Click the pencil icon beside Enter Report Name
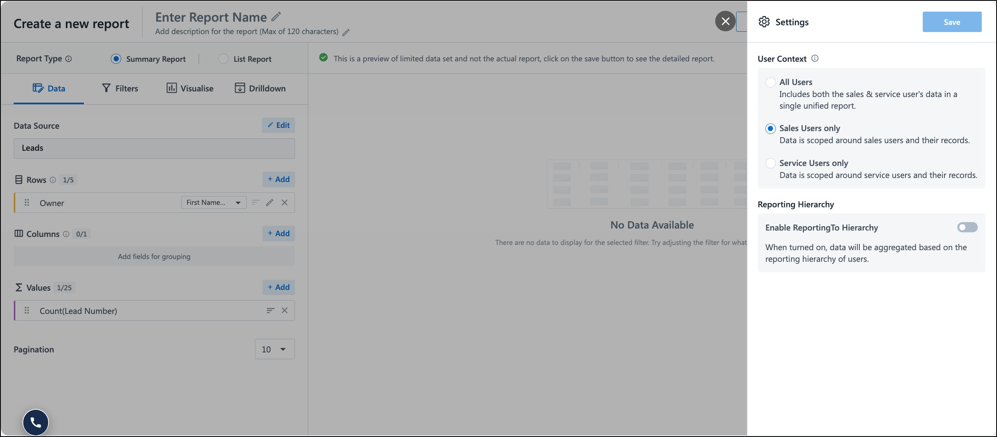 [276, 17]
